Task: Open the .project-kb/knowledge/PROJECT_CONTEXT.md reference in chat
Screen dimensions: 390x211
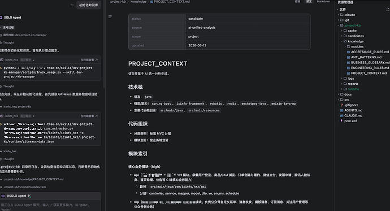Action: [x=33, y=179]
